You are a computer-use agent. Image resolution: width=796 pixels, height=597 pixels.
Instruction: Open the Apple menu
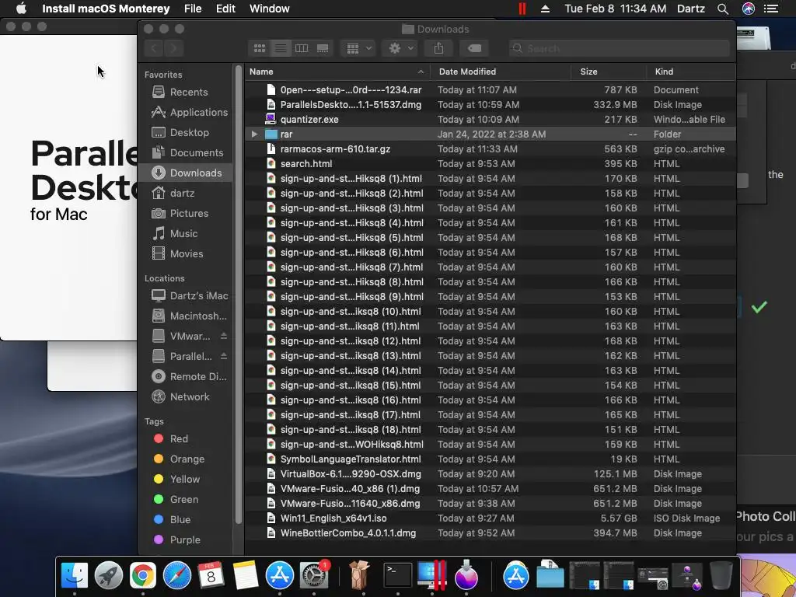tap(21, 9)
